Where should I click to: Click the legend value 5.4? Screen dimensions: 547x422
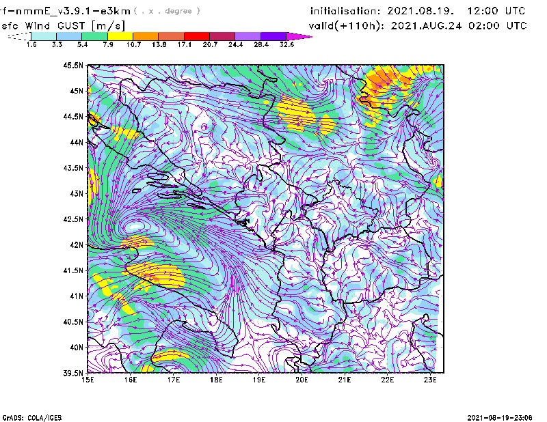click(x=82, y=44)
